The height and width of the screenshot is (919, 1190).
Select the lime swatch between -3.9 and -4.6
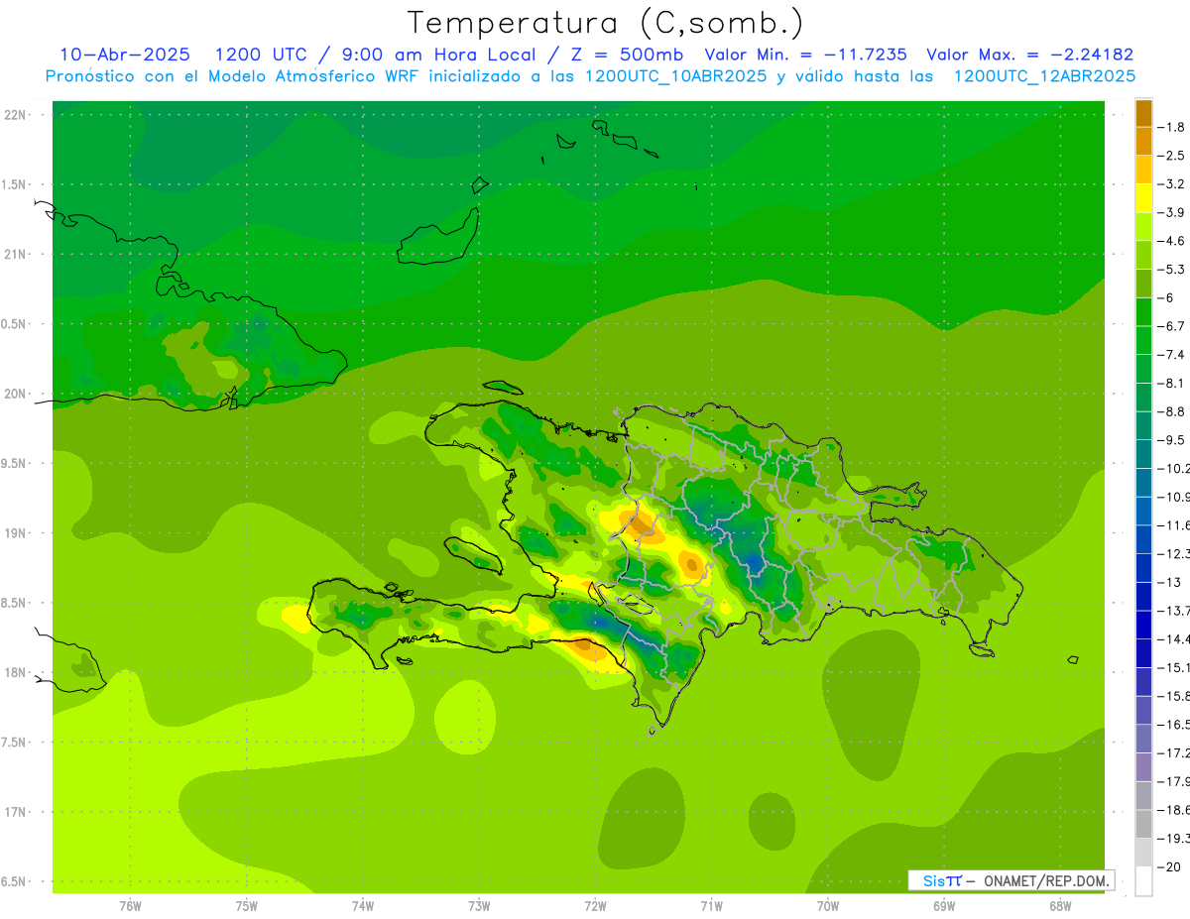coord(1143,226)
